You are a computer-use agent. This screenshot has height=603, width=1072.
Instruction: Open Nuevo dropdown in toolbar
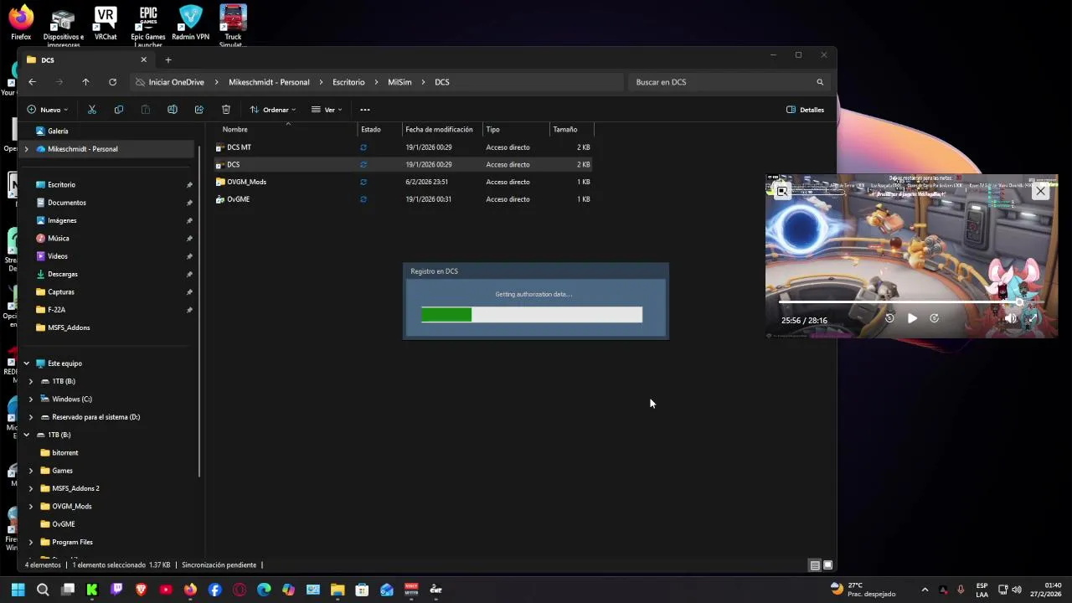point(48,110)
